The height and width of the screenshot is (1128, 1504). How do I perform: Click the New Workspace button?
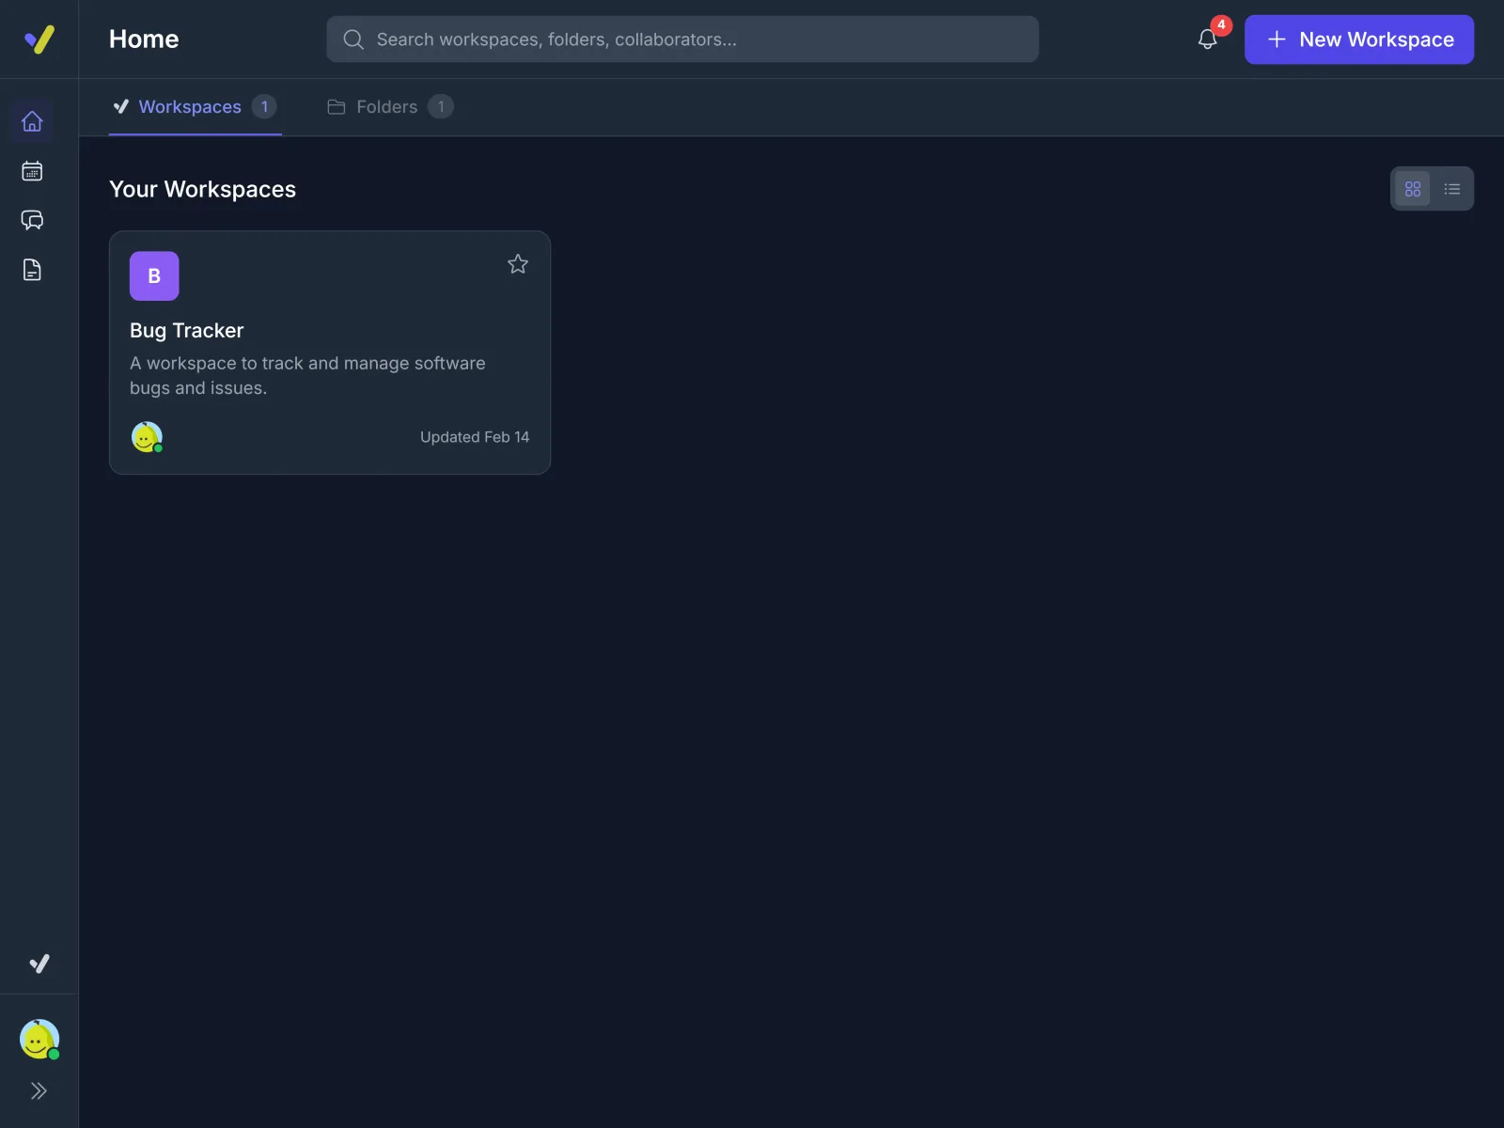pos(1359,39)
